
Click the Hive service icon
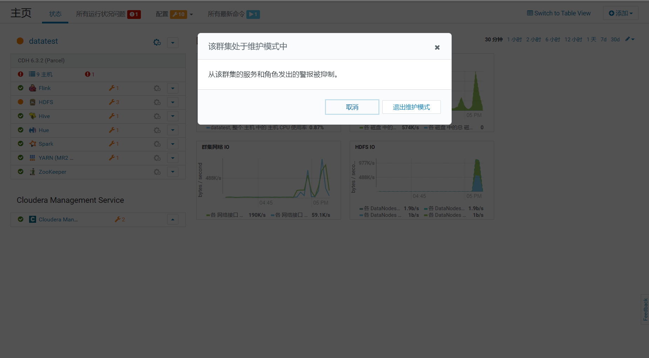(x=33, y=116)
